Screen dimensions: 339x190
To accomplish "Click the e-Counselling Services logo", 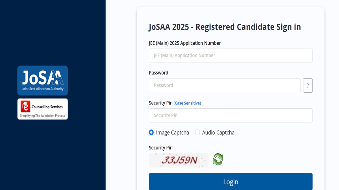I will coord(43,109).
